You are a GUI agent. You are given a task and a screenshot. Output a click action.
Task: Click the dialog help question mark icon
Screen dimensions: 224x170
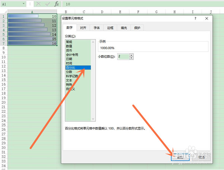(195, 18)
